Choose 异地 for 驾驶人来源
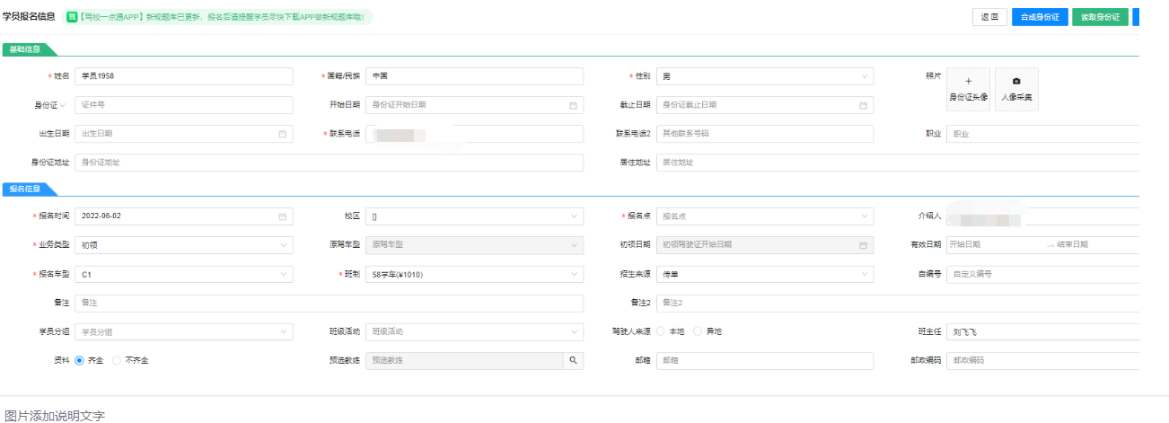Viewport: 1169px width, 423px height. pos(698,331)
